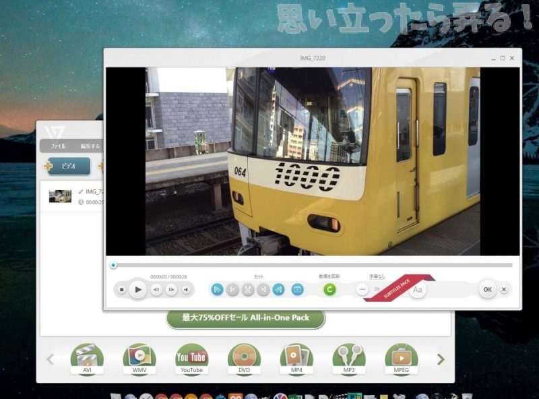Show more output formats with right arrow
This screenshot has width=539, height=399.
coord(441,359)
